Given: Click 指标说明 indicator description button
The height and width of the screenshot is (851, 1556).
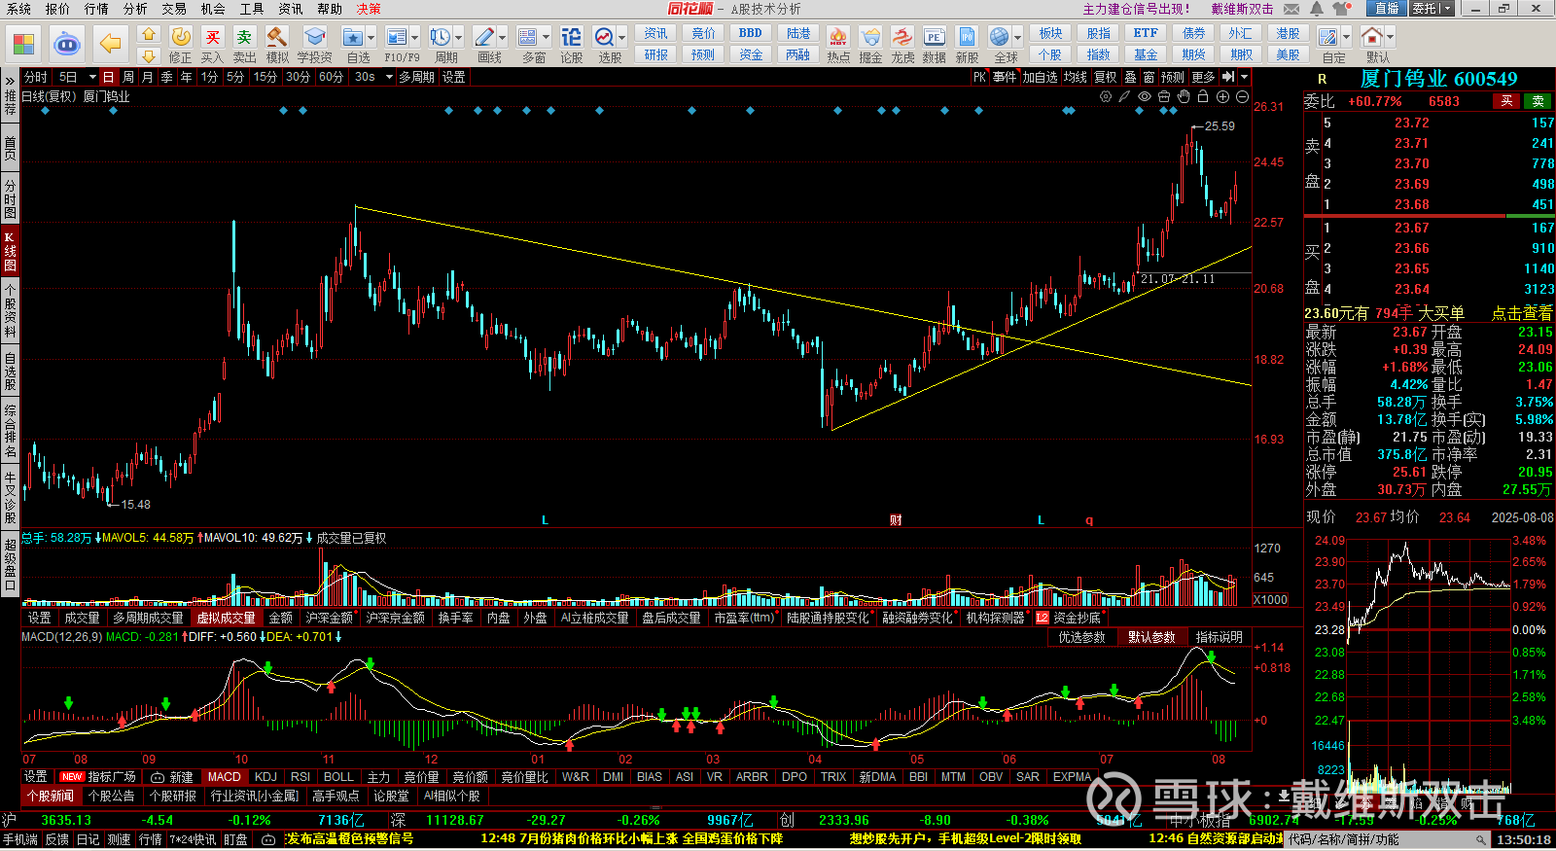Looking at the screenshot, I should pos(1219,637).
